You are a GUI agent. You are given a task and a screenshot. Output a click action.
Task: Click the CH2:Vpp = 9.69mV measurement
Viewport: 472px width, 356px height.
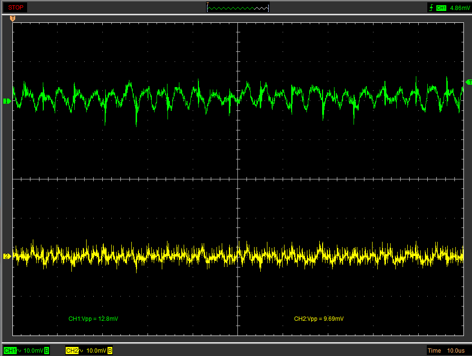pos(319,319)
